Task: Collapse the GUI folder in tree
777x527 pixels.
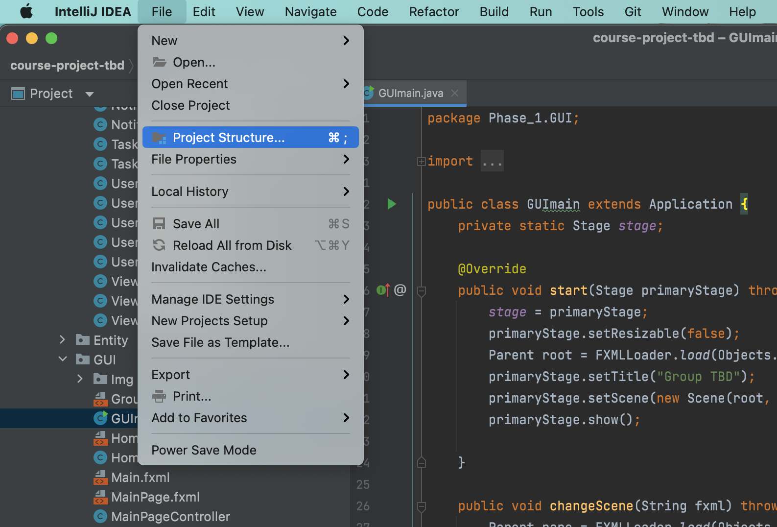Action: tap(63, 359)
